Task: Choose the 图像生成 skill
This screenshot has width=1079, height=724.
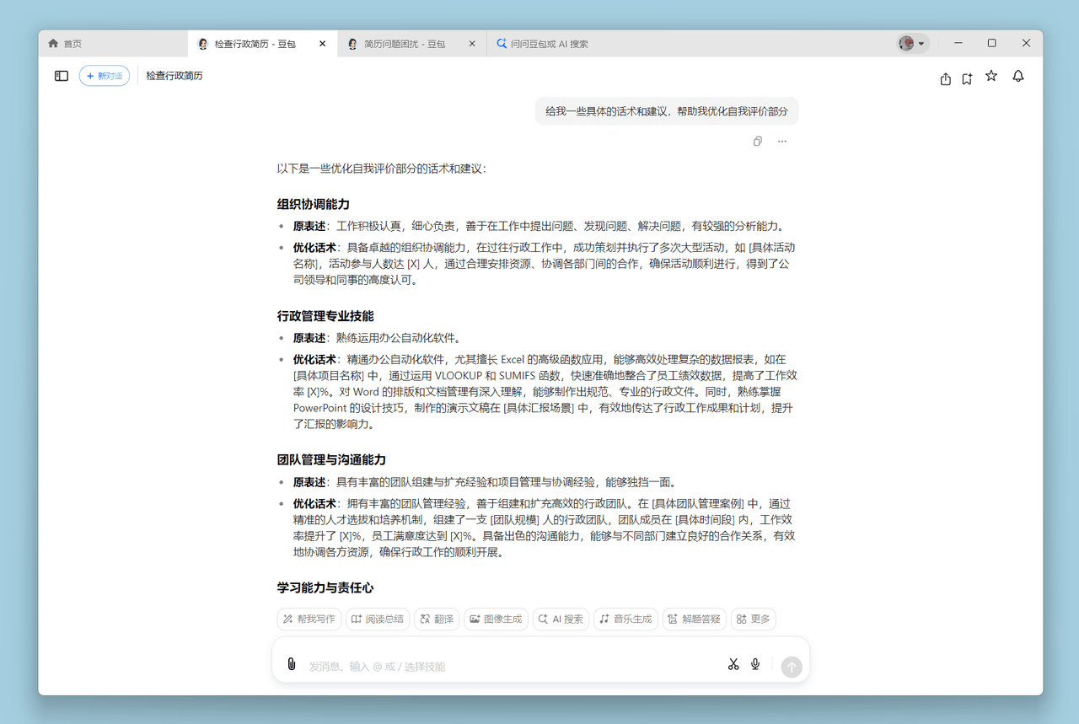Action: (495, 619)
